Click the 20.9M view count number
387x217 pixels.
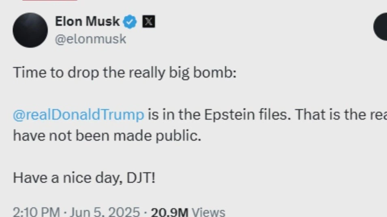pyautogui.click(x=169, y=212)
